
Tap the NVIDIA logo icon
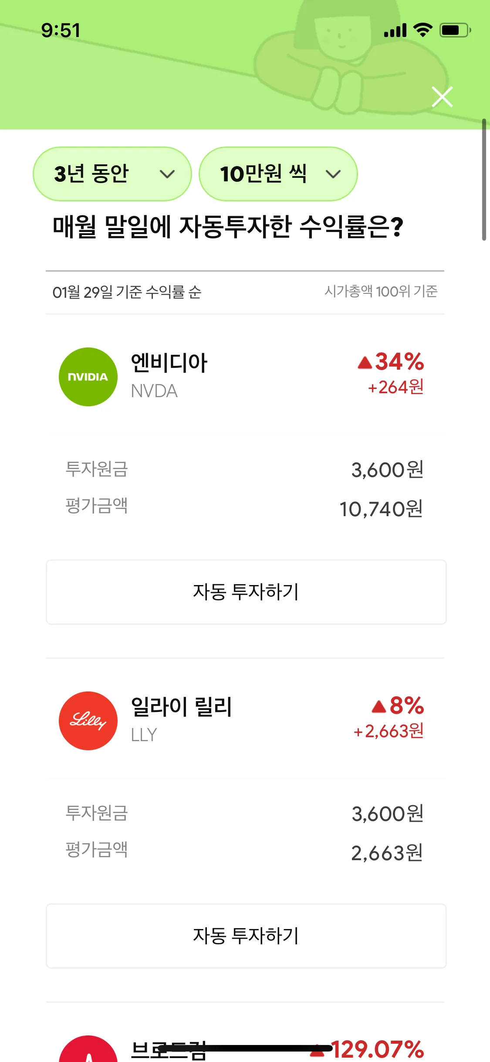click(x=88, y=377)
